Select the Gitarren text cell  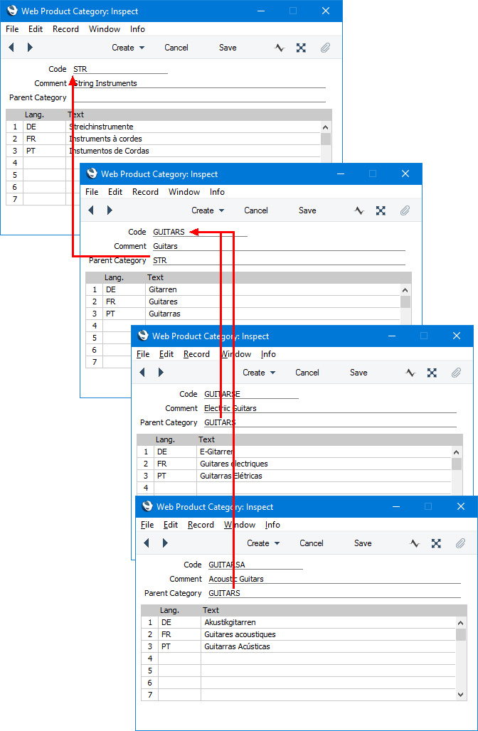(273, 289)
